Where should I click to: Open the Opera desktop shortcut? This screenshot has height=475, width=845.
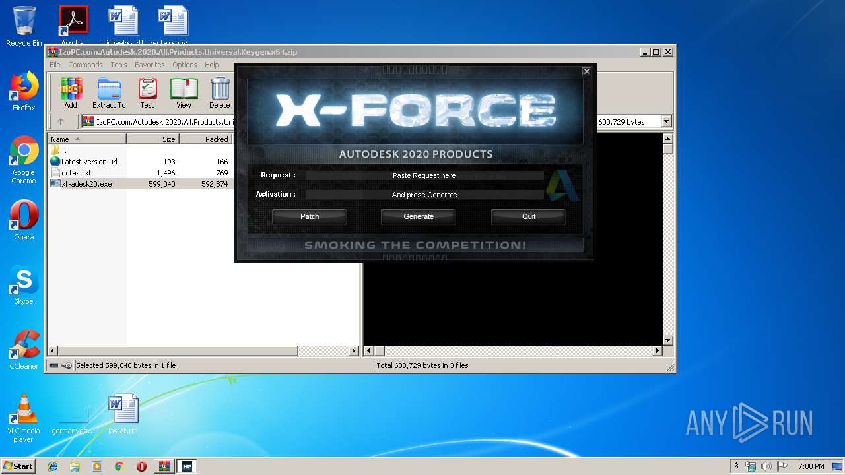pos(24,220)
